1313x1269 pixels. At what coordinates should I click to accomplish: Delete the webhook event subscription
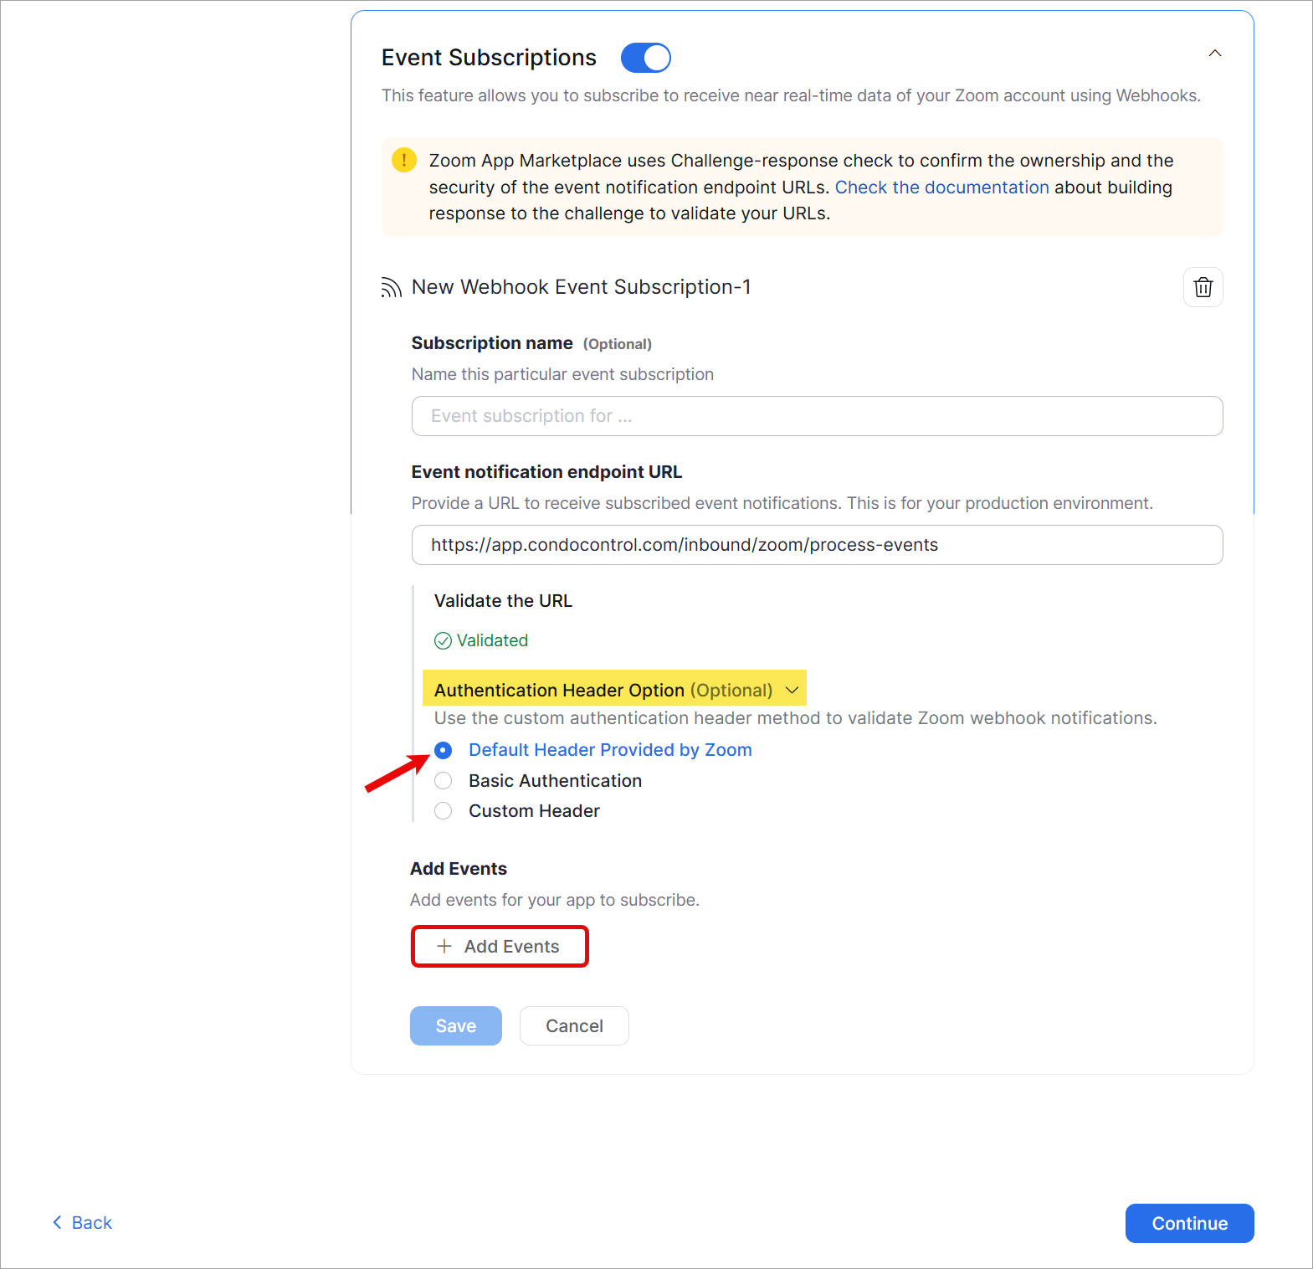pyautogui.click(x=1203, y=287)
